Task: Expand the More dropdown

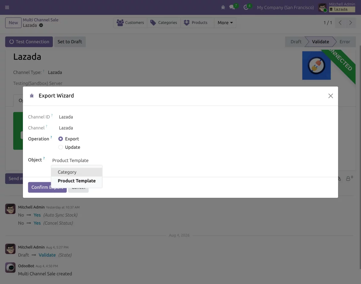Action: click(225, 23)
